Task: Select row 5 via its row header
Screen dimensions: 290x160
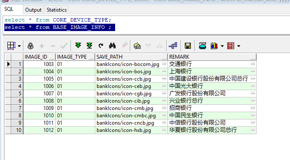Action: [17, 94]
